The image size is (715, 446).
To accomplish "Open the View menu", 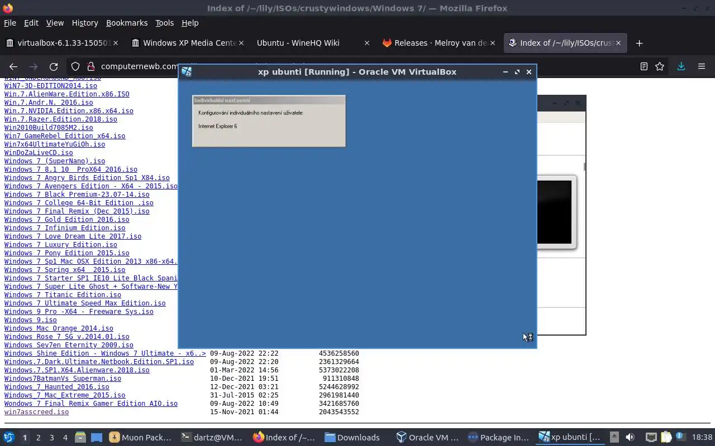I will 55,23.
